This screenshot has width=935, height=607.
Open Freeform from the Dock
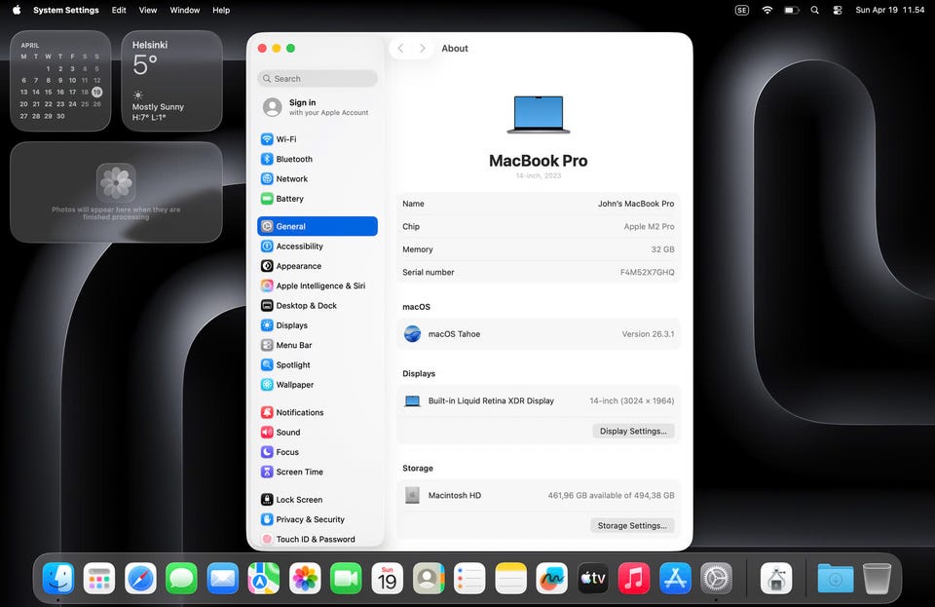tap(551, 578)
